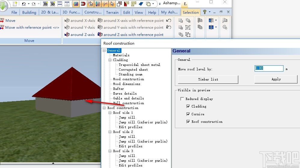Click around X-axis with reference point
The width and height of the screenshot is (300, 168).
(x=131, y=20)
